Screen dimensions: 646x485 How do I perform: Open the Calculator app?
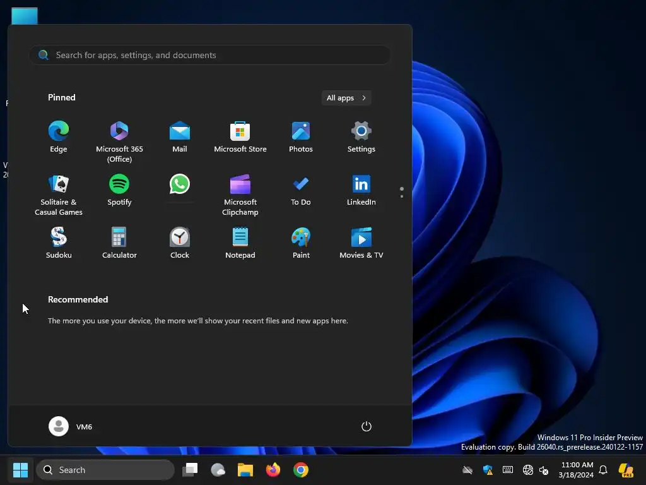(x=119, y=243)
